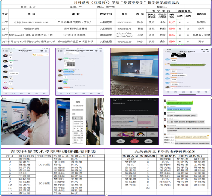This screenshot has height=196, width=212.
Task: Click the "移动应用产业仿真项目实践" course cell
Action: point(76,41)
